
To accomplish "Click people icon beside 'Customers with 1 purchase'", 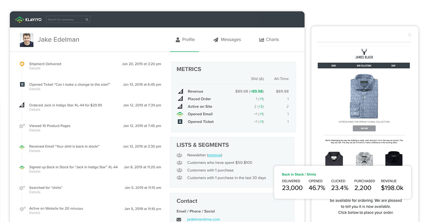I will [x=179, y=170].
